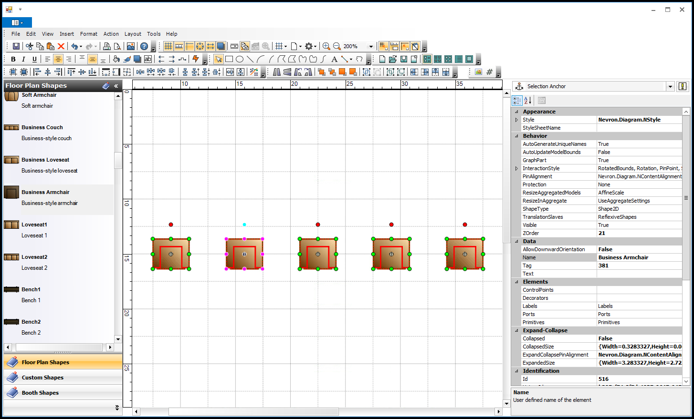The height and width of the screenshot is (419, 694).
Task: Click the Paste clipboard icon
Action: click(x=51, y=46)
